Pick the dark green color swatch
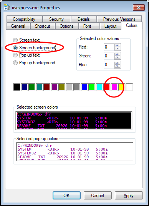This screenshot has width=149, height=206. click(x=32, y=87)
